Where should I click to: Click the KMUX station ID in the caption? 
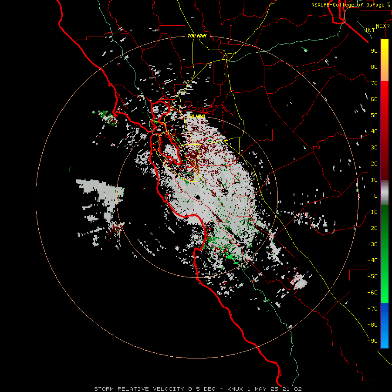(235, 389)
